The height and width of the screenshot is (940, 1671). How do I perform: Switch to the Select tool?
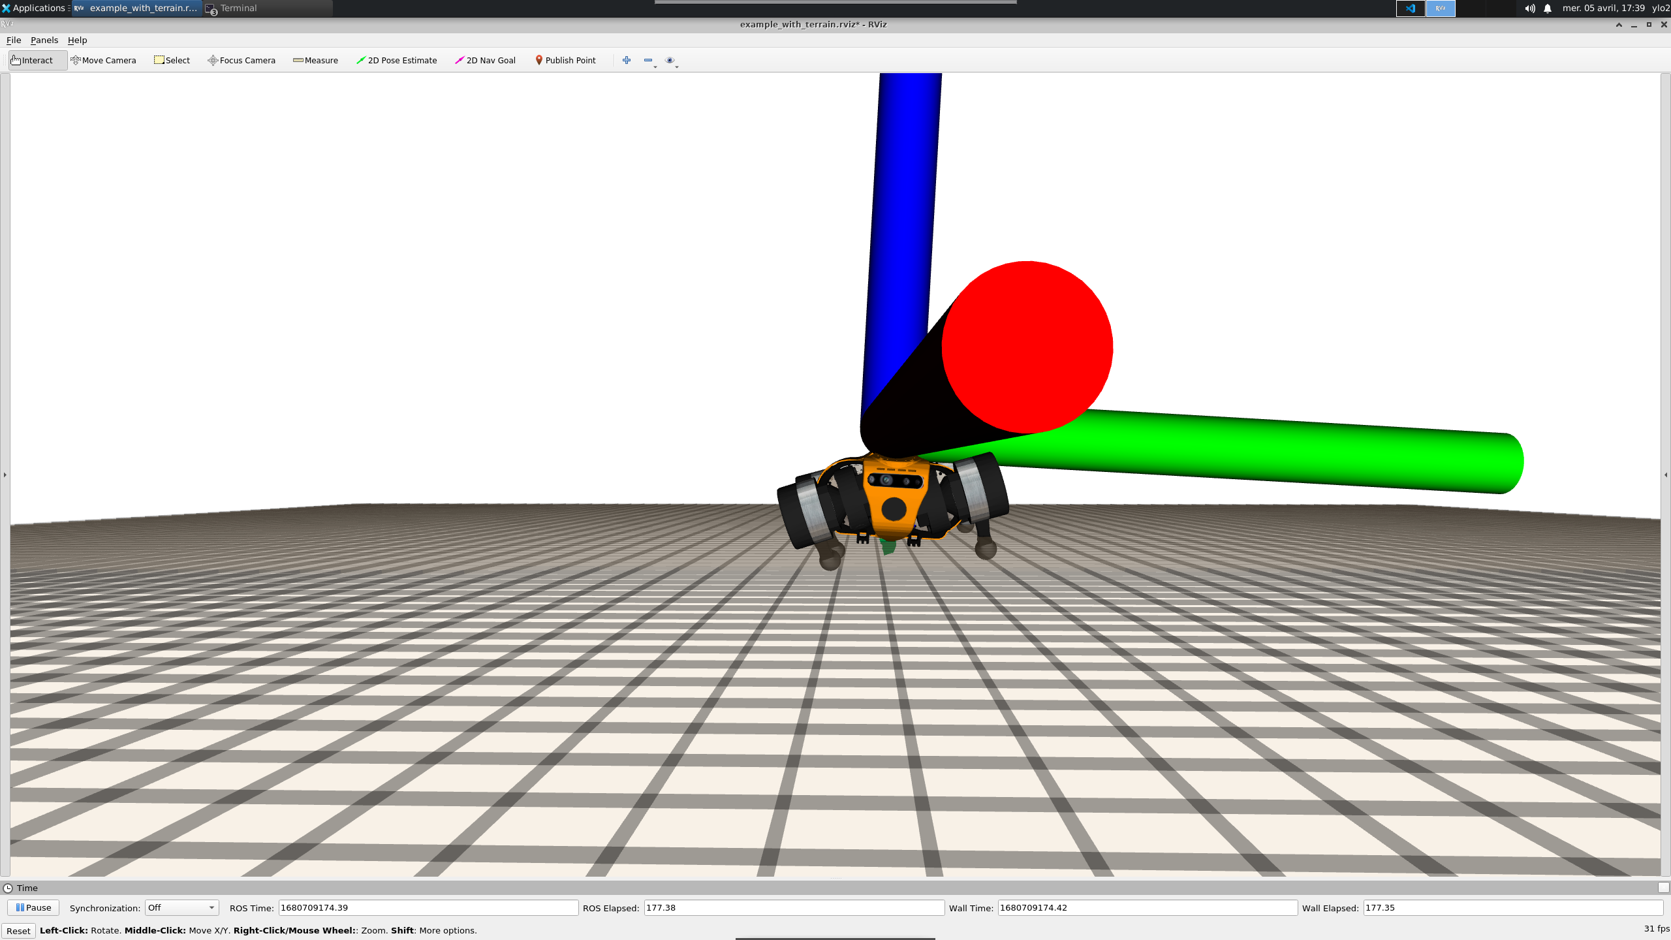click(172, 60)
